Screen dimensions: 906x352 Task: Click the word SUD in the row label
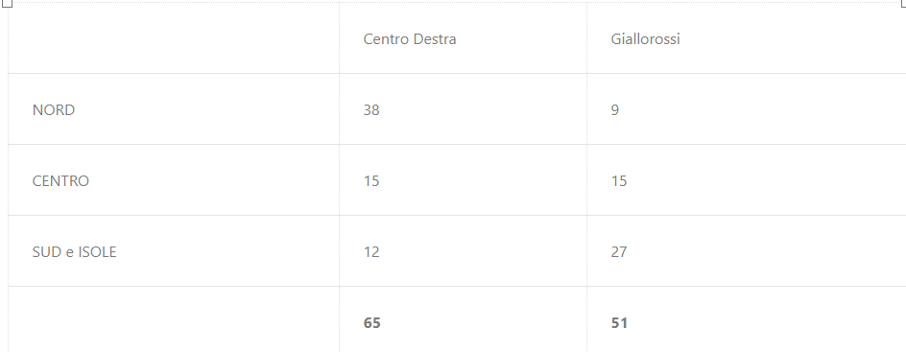[43, 251]
